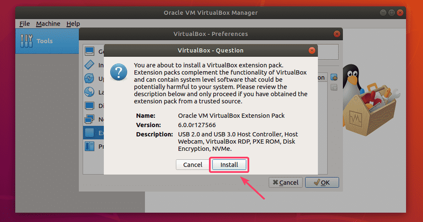Click the General preferences monitor icon

coord(89,52)
